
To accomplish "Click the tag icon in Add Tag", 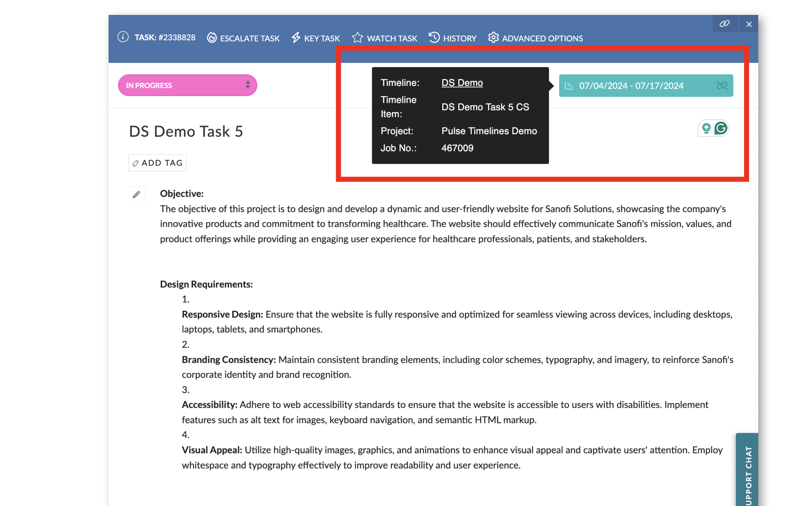I will (x=135, y=163).
